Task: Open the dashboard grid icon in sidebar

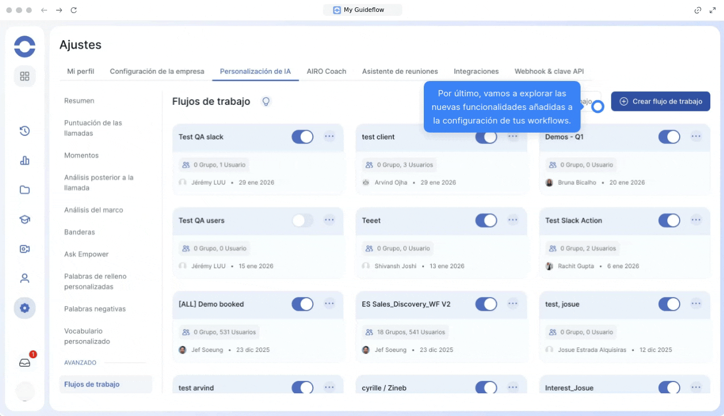Action: tap(24, 77)
